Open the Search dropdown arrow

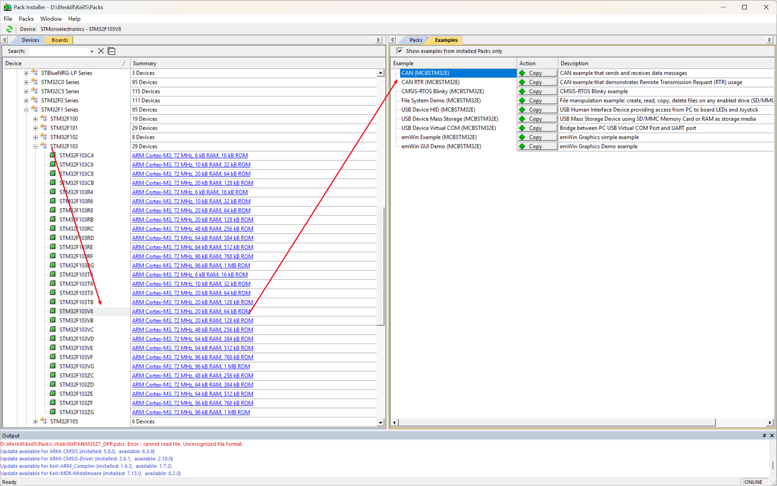pos(92,51)
